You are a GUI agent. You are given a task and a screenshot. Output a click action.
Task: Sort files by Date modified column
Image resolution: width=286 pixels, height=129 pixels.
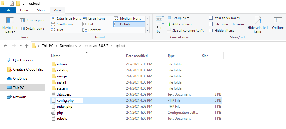137,56
